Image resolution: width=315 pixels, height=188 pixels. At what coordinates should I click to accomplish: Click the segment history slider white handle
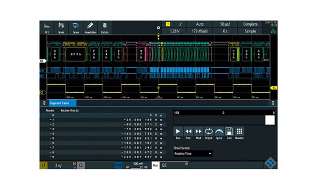270,120
